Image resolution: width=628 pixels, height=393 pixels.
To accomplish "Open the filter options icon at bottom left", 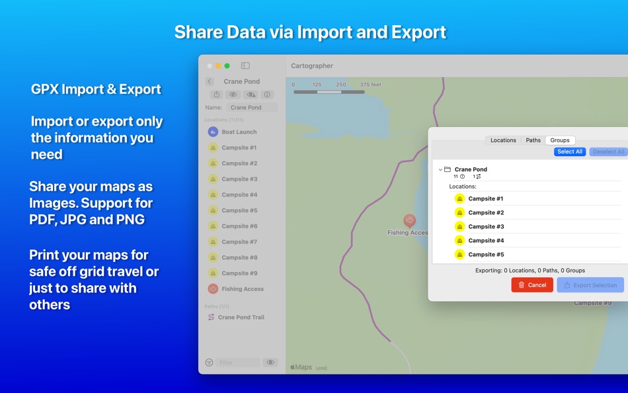I will (209, 362).
